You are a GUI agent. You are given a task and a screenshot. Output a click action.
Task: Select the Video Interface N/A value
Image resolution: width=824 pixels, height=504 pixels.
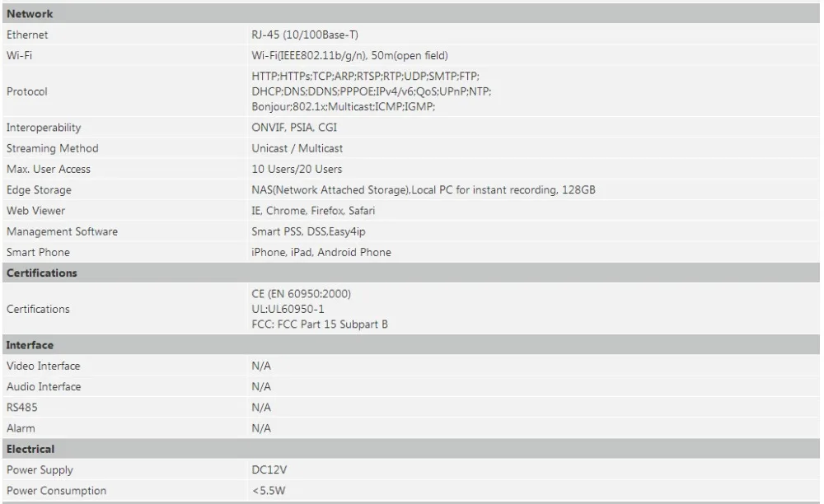260,366
